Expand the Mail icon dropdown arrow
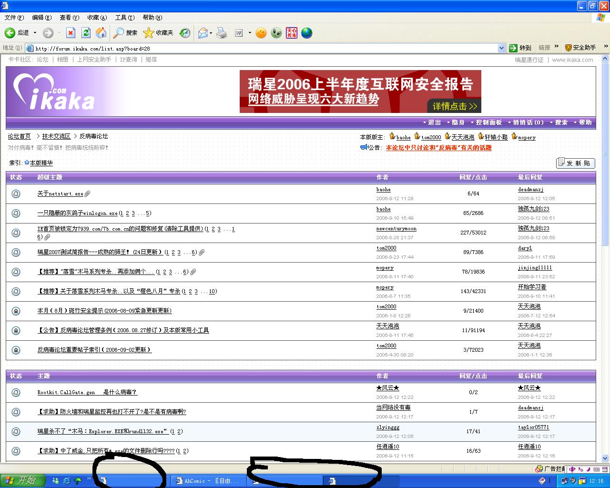The height and width of the screenshot is (488, 610). point(211,33)
